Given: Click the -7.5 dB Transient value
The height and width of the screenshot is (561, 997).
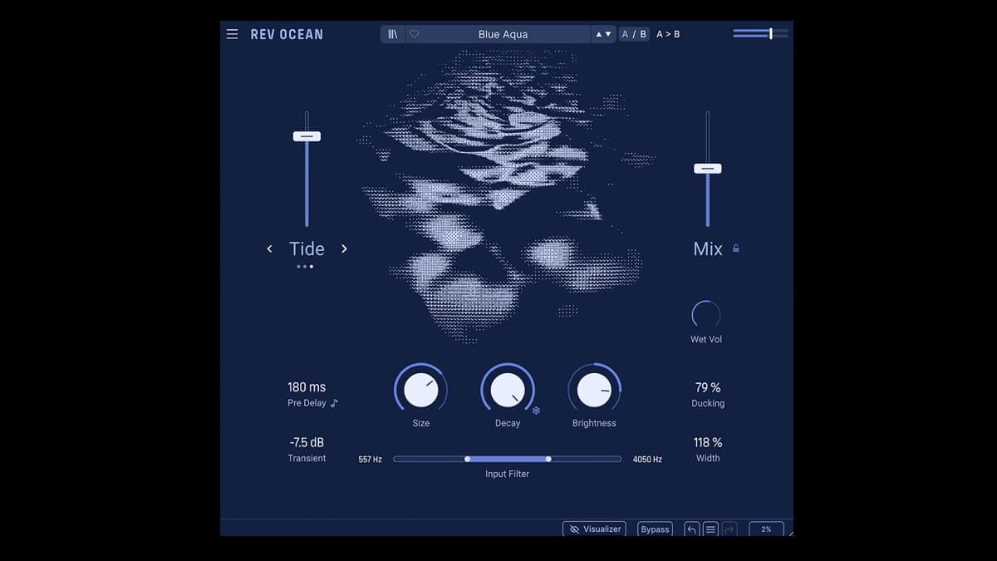Looking at the screenshot, I should pos(307,443).
